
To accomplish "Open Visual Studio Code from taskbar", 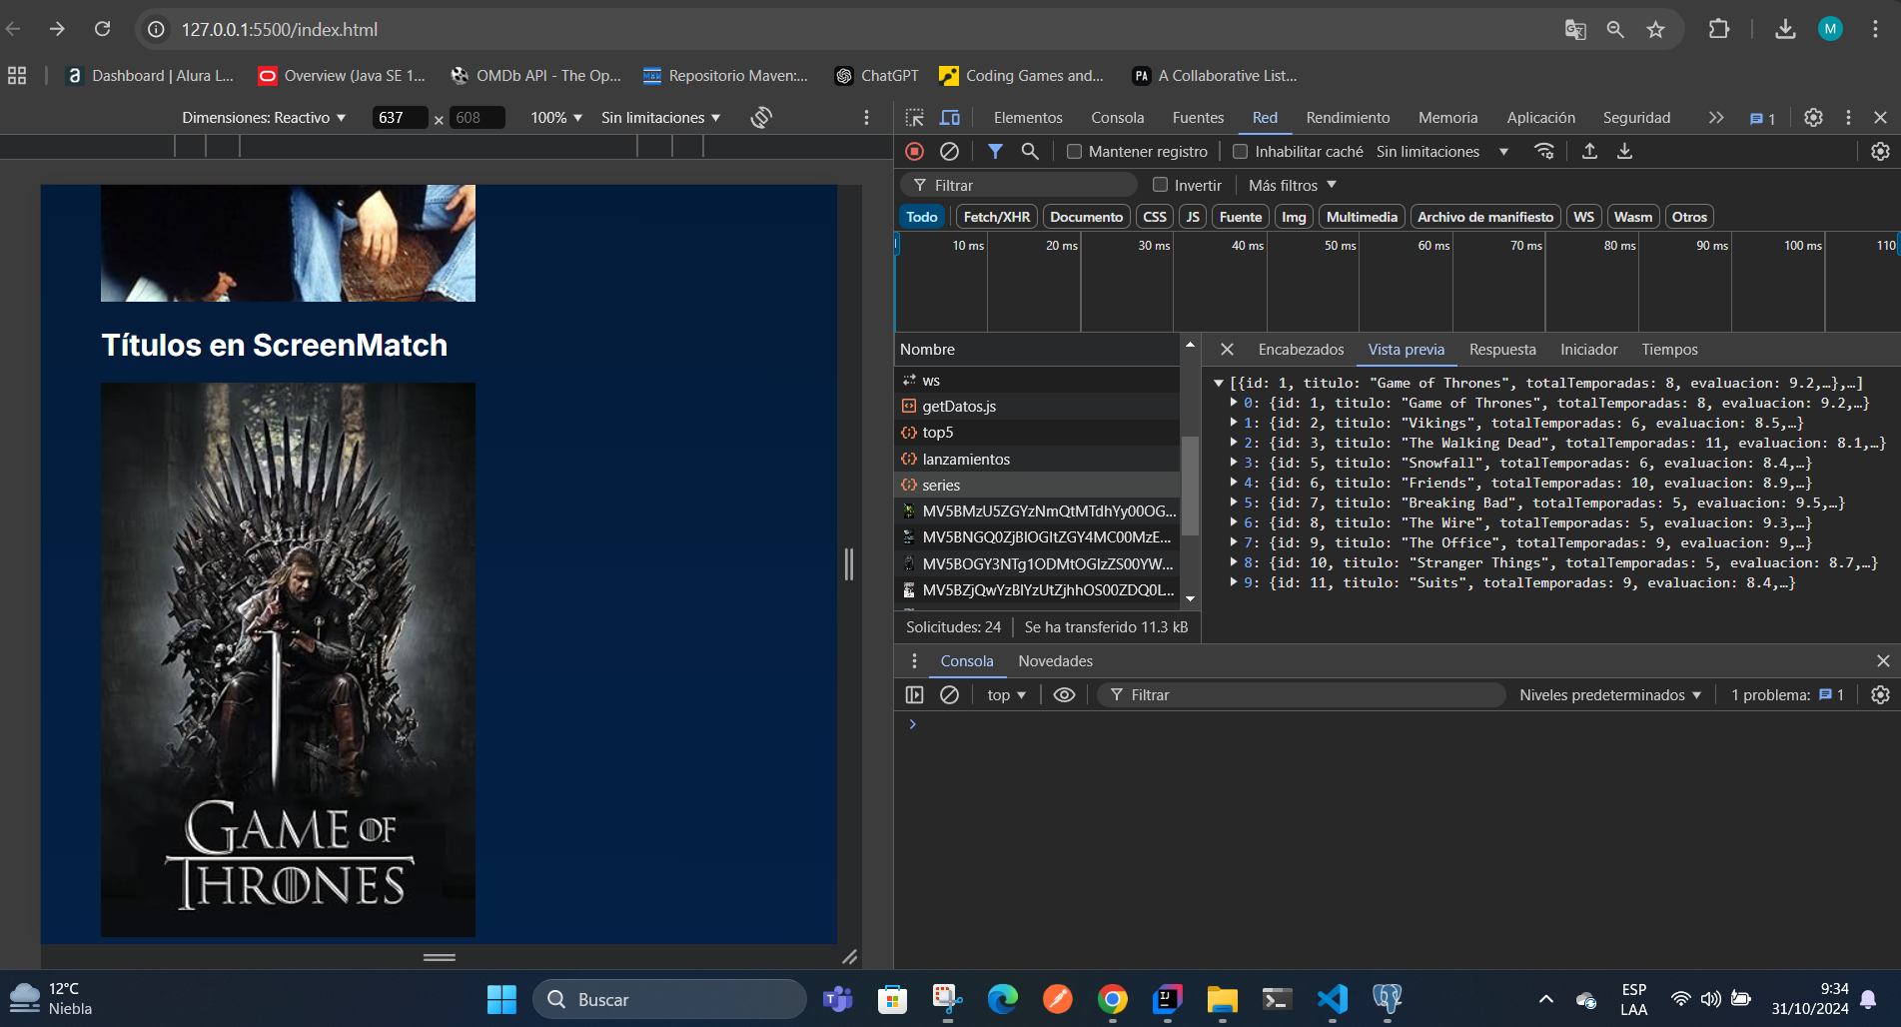I will (x=1332, y=999).
